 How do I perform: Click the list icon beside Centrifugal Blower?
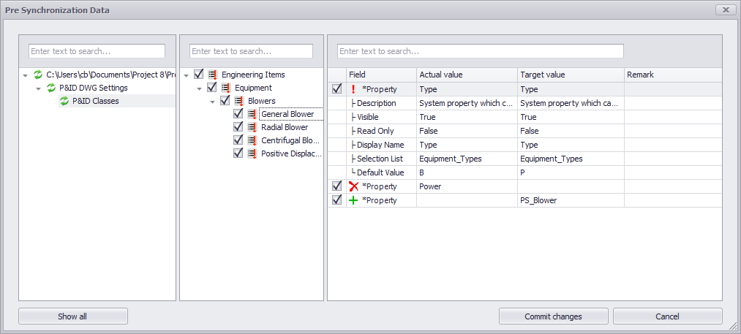point(252,141)
